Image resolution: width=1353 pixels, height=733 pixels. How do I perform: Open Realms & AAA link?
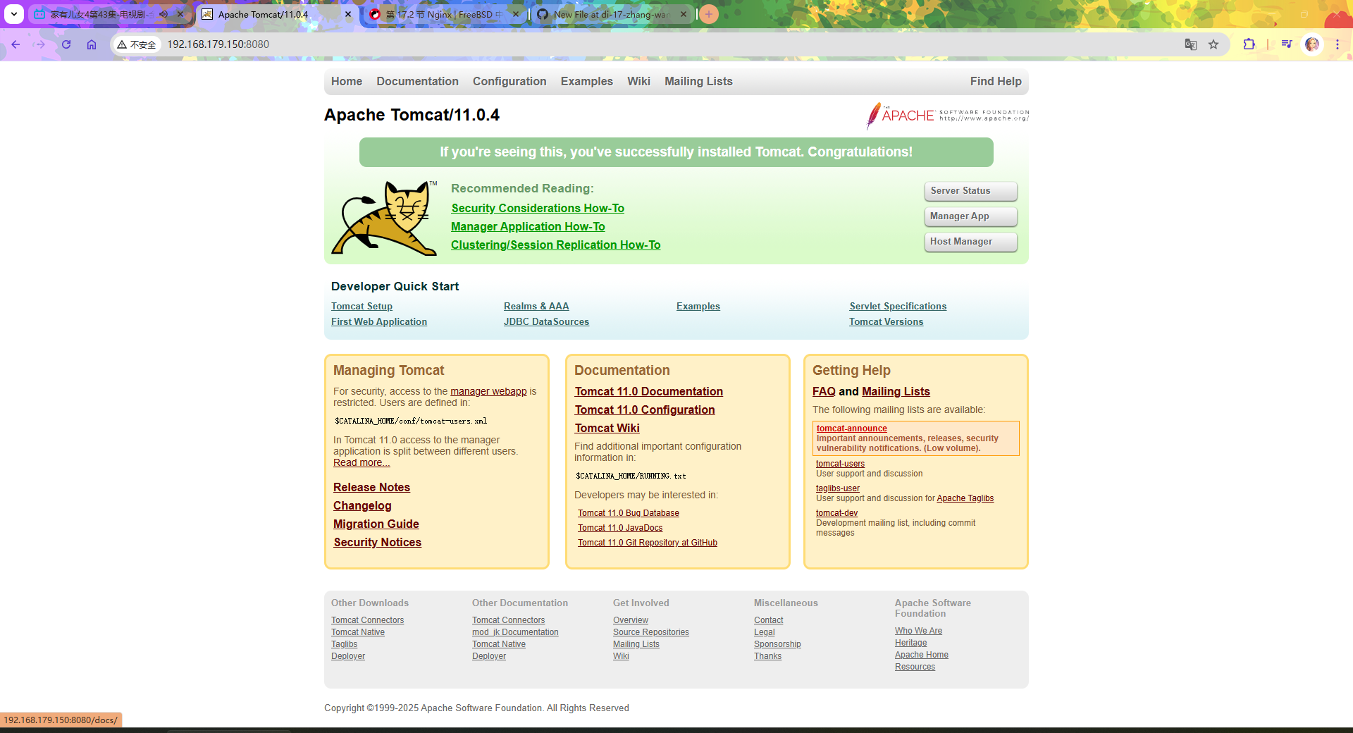pyautogui.click(x=536, y=307)
